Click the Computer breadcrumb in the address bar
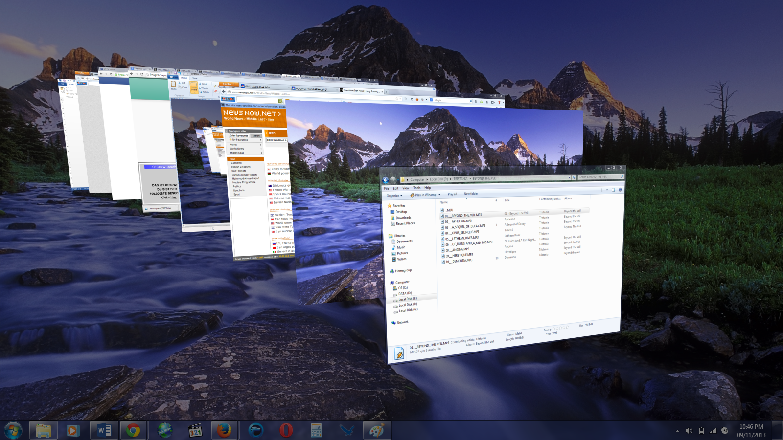The width and height of the screenshot is (783, 440). pyautogui.click(x=417, y=179)
